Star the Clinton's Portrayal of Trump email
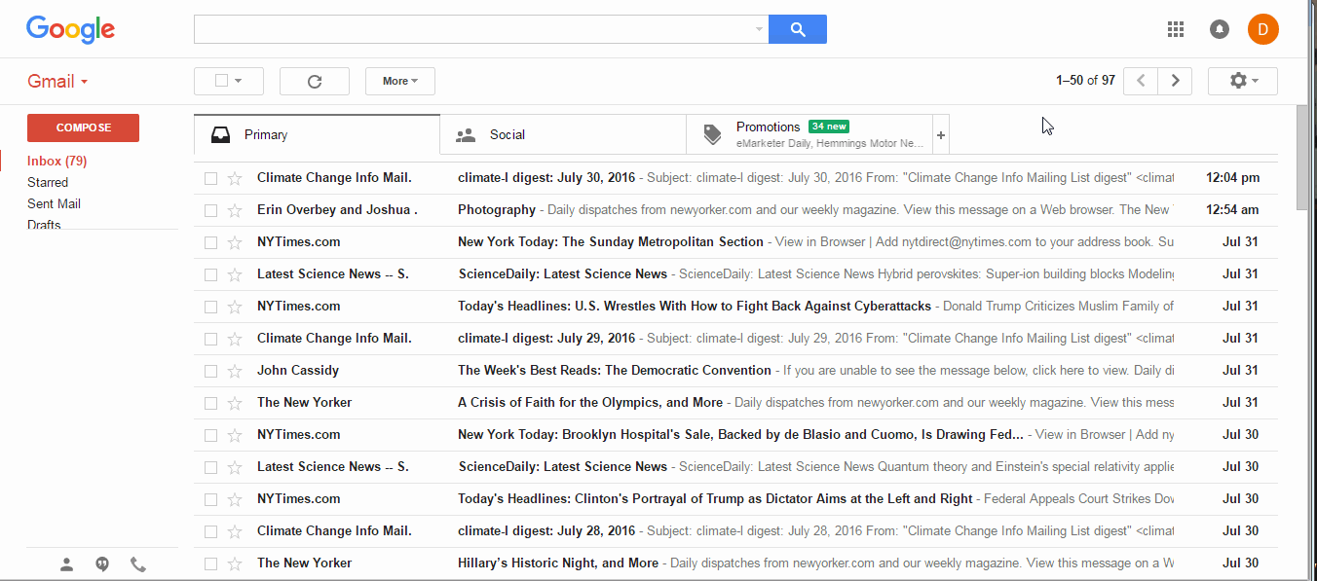This screenshot has height=581, width=1317. pos(234,499)
